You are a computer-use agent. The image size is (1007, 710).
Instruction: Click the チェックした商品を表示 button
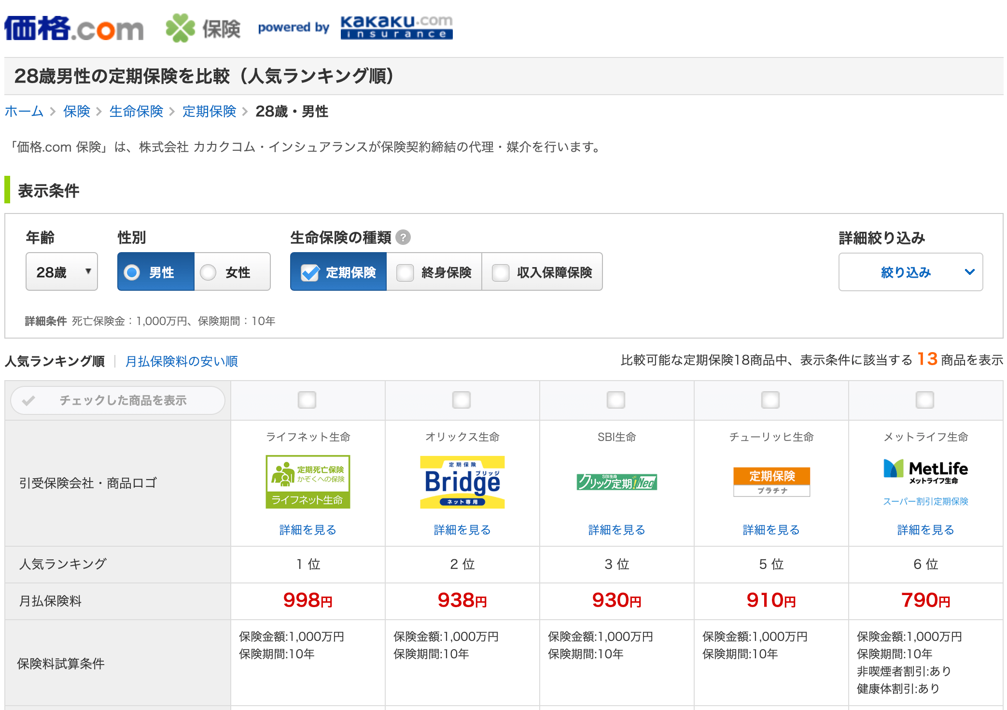tap(118, 400)
